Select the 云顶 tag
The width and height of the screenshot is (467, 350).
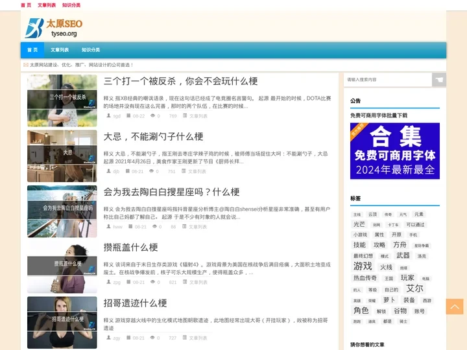pos(372,215)
